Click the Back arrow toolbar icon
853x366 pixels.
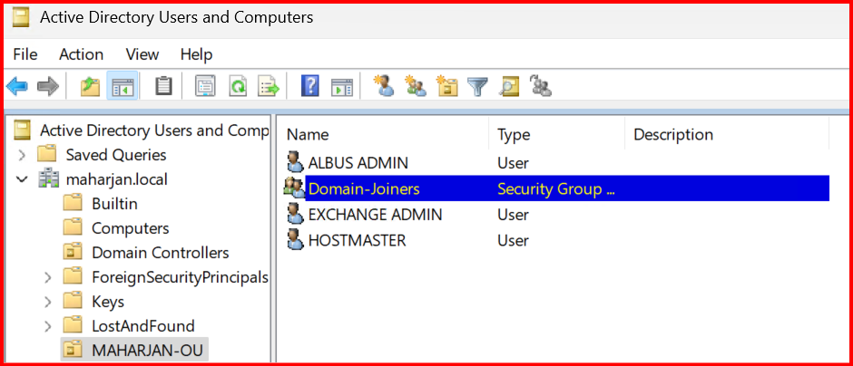(17, 86)
